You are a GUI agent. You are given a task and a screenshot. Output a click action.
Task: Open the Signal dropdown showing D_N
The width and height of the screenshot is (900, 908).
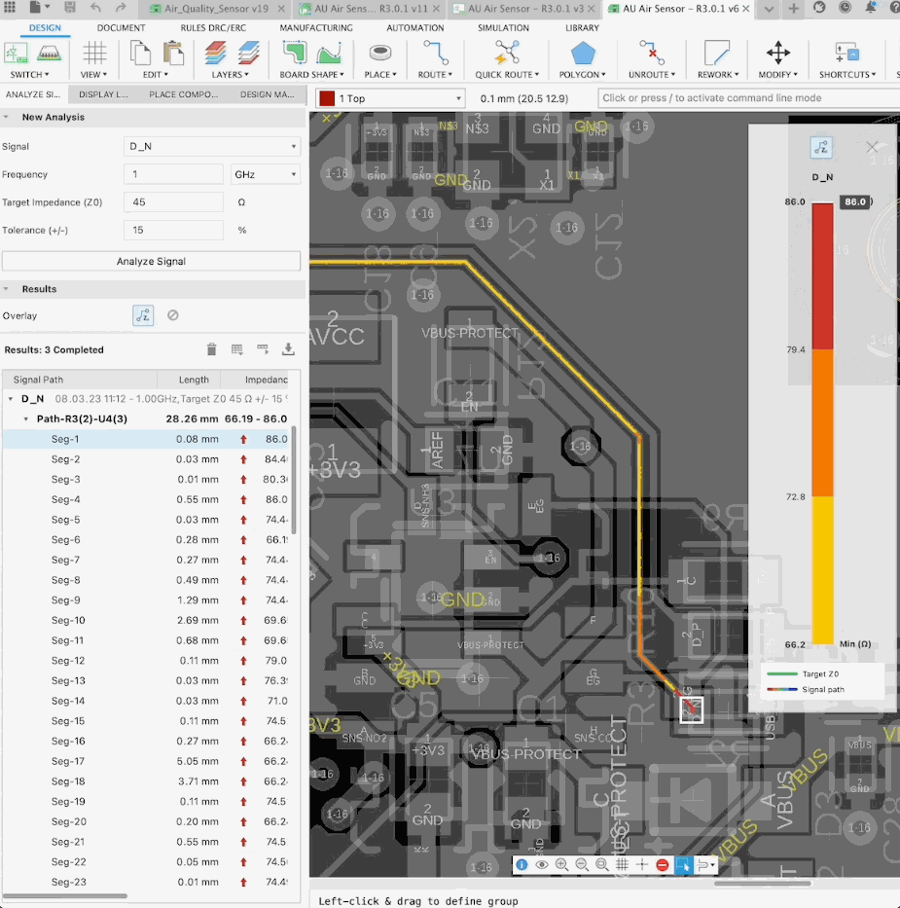click(x=212, y=147)
